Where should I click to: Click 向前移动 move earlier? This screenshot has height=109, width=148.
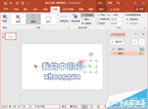point(132,19)
